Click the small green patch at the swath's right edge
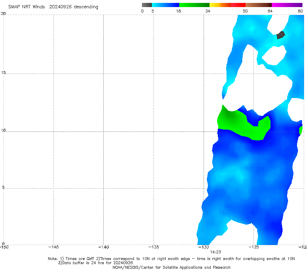The image size is (307, 270). point(301,130)
